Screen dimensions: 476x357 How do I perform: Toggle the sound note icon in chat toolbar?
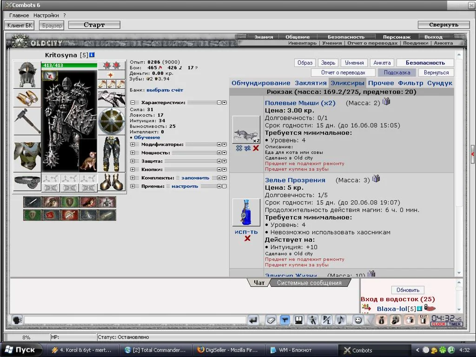[341, 320]
